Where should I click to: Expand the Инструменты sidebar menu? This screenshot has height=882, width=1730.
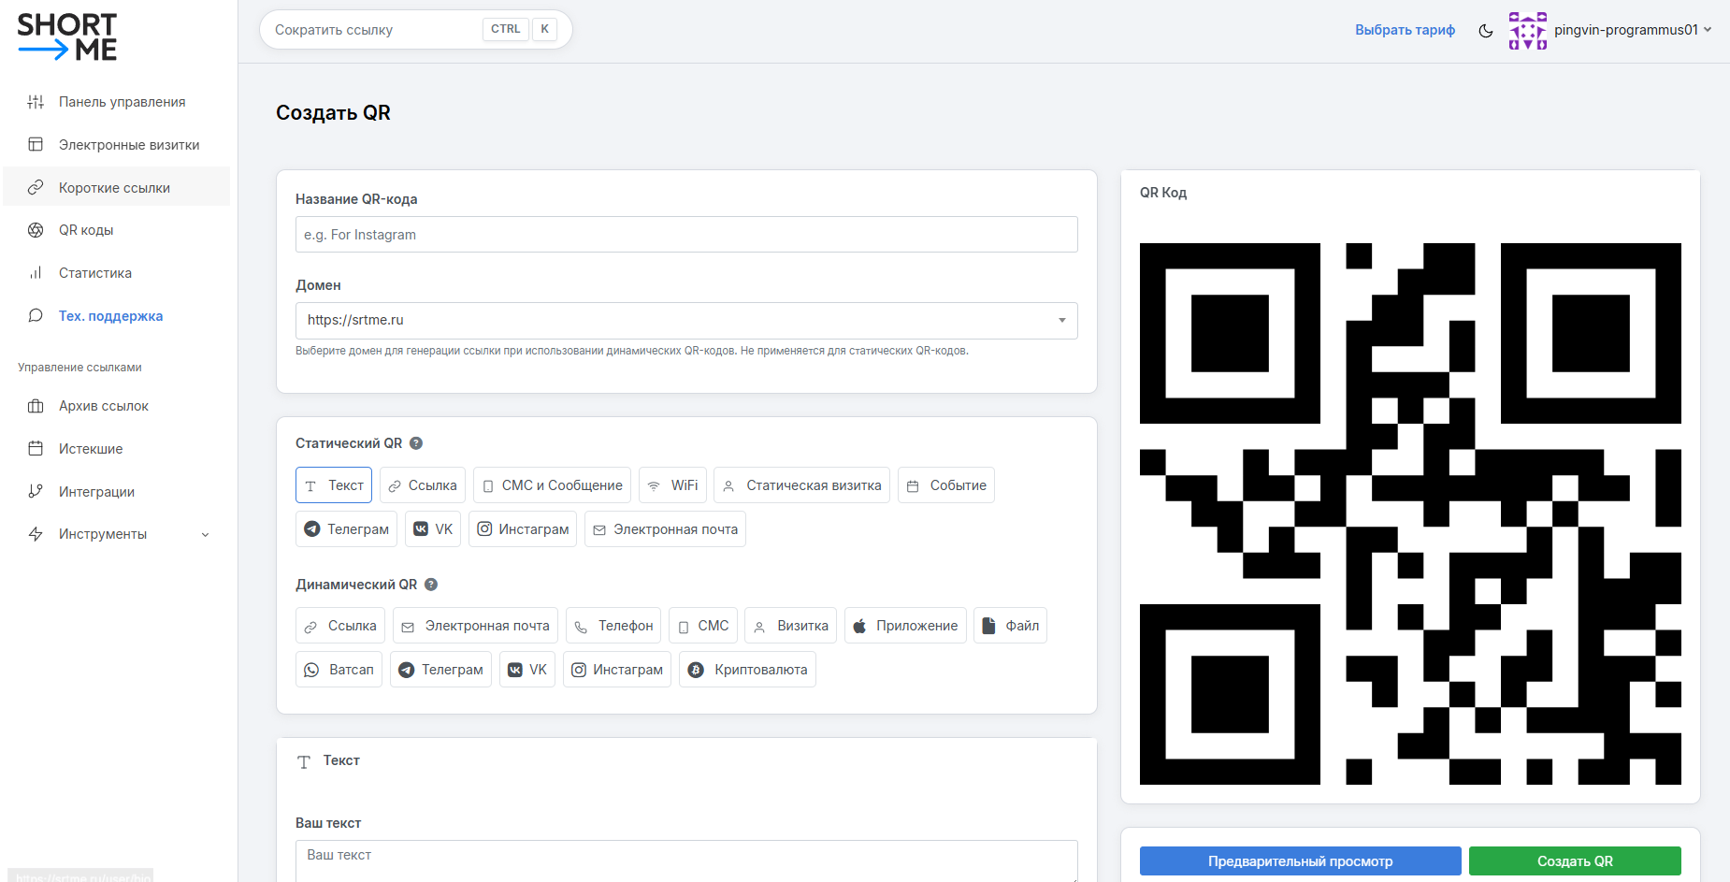coord(119,534)
